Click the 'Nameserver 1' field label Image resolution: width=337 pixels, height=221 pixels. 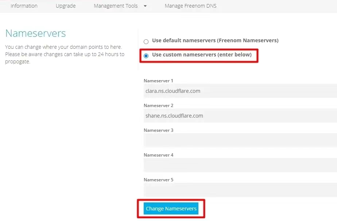[158, 81]
